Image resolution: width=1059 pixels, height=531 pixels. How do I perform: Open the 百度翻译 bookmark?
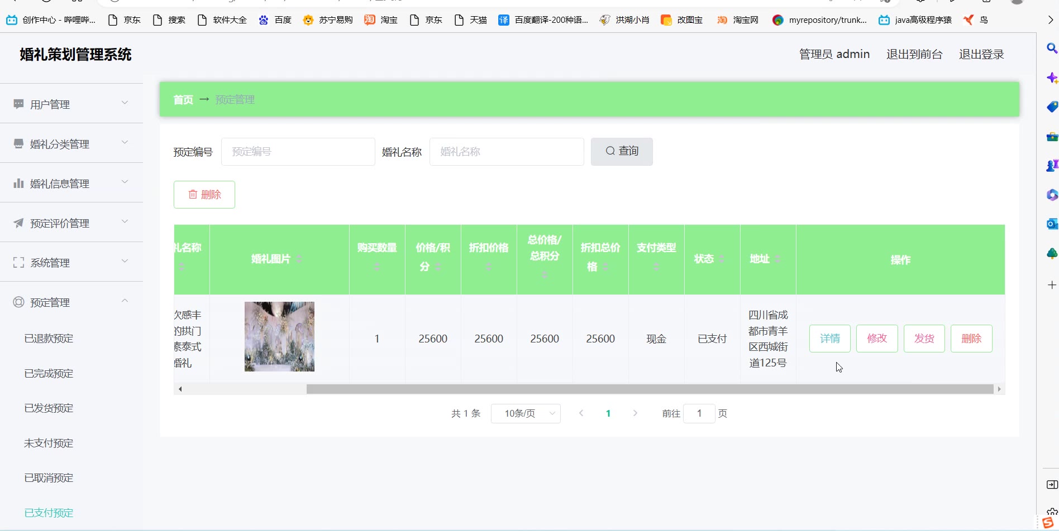tap(543, 20)
